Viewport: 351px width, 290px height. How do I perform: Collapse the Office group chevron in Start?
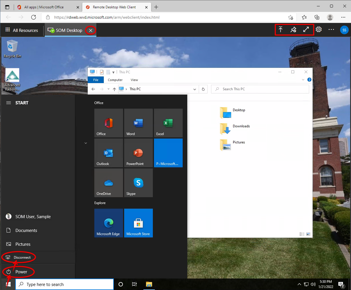(86, 143)
